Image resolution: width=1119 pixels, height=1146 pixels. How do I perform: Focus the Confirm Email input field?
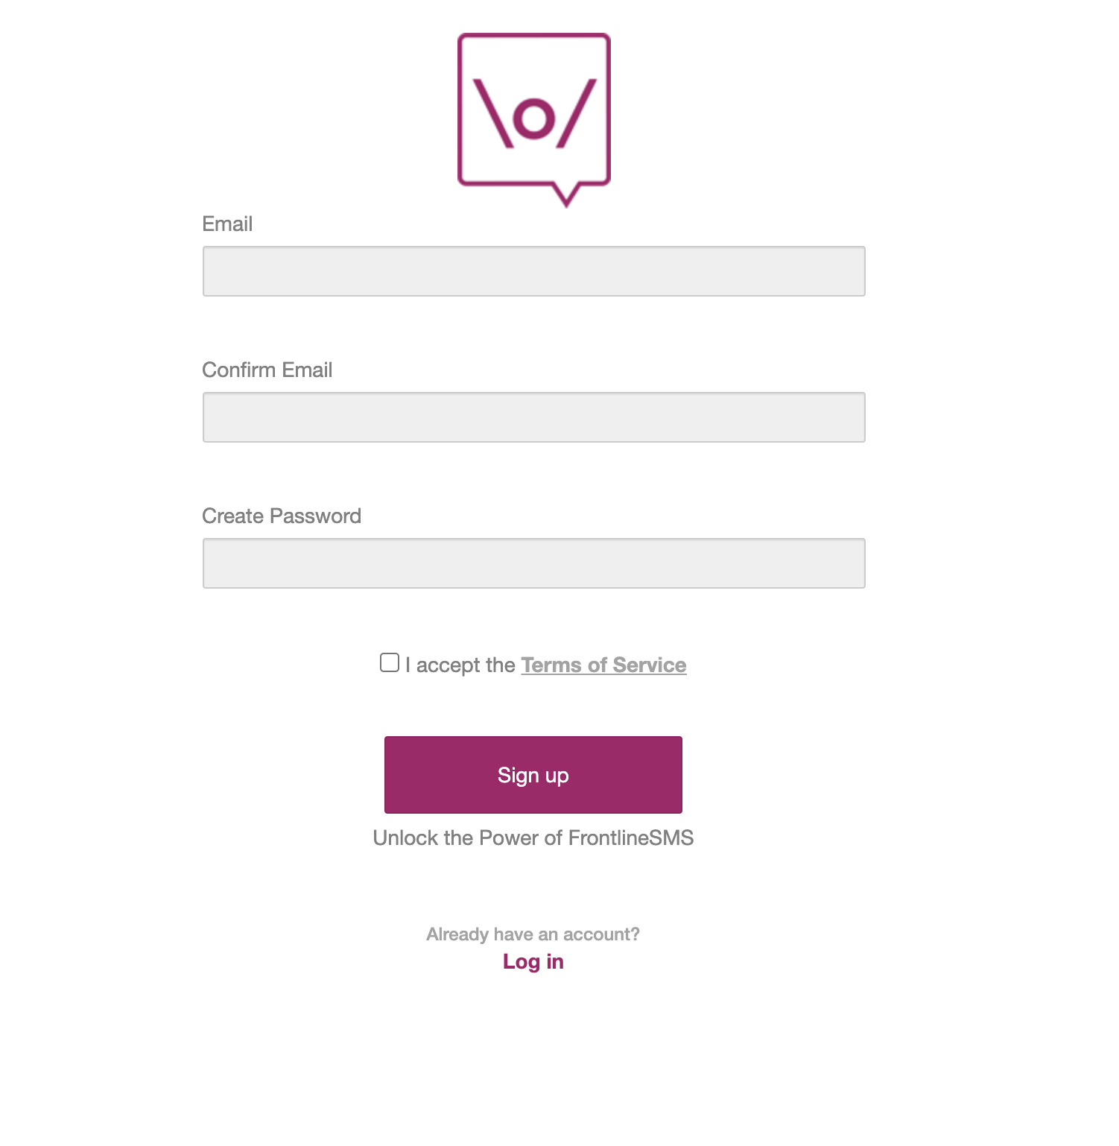(x=534, y=417)
